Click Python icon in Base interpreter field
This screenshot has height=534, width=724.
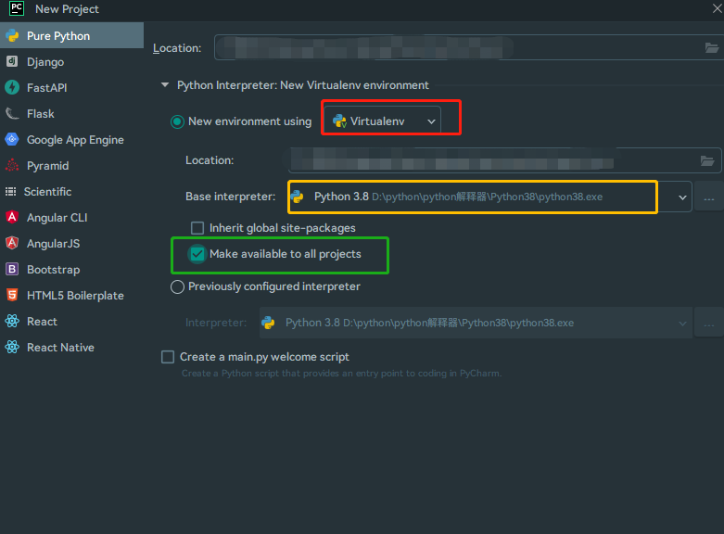coord(298,197)
